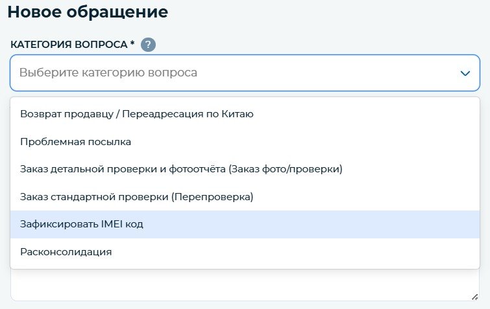
Task: Click the text area resize grip handle
Action: pyautogui.click(x=474, y=297)
